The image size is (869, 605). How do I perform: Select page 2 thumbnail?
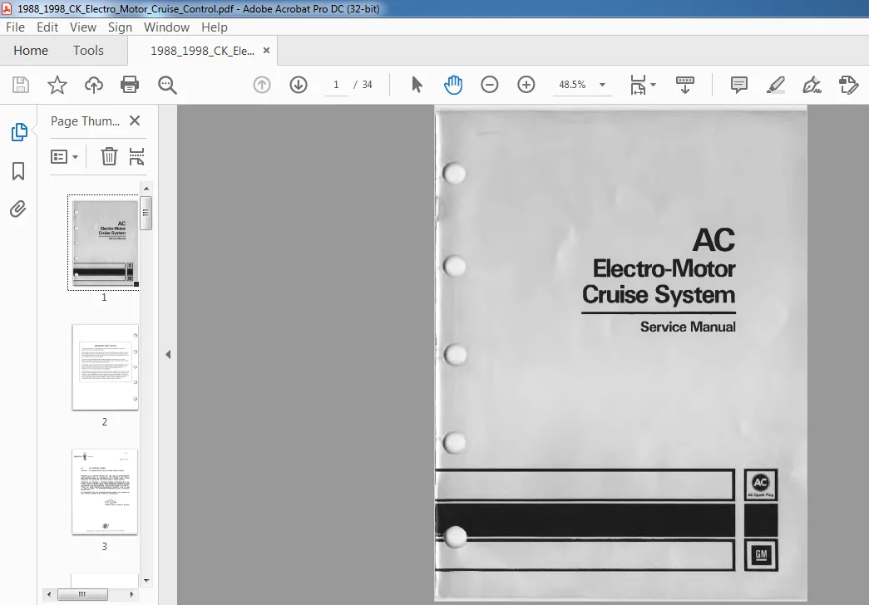[x=105, y=367]
